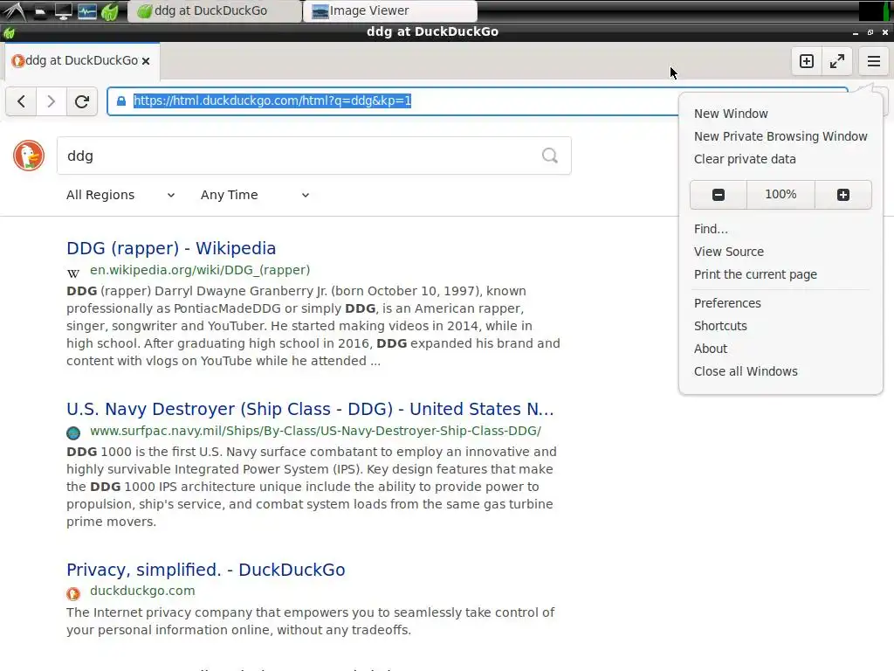Switch to ddg at DuckDuckGo taskbar entry
The width and height of the screenshot is (894, 671).
(215, 10)
